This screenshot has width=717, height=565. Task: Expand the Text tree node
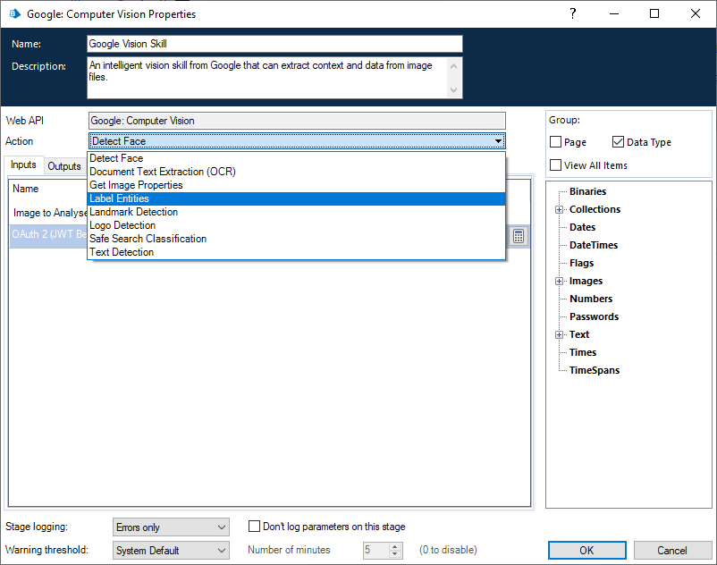559,334
